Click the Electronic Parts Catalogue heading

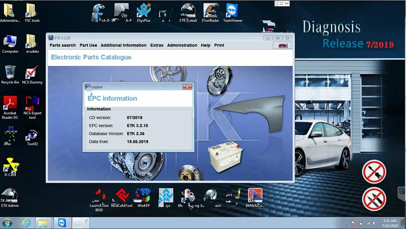(91, 57)
